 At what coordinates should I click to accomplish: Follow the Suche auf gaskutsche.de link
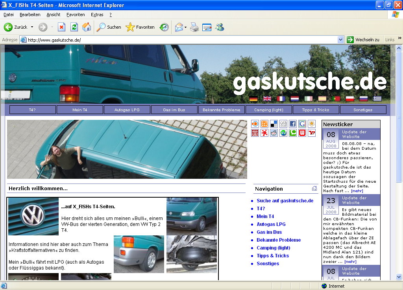point(285,201)
